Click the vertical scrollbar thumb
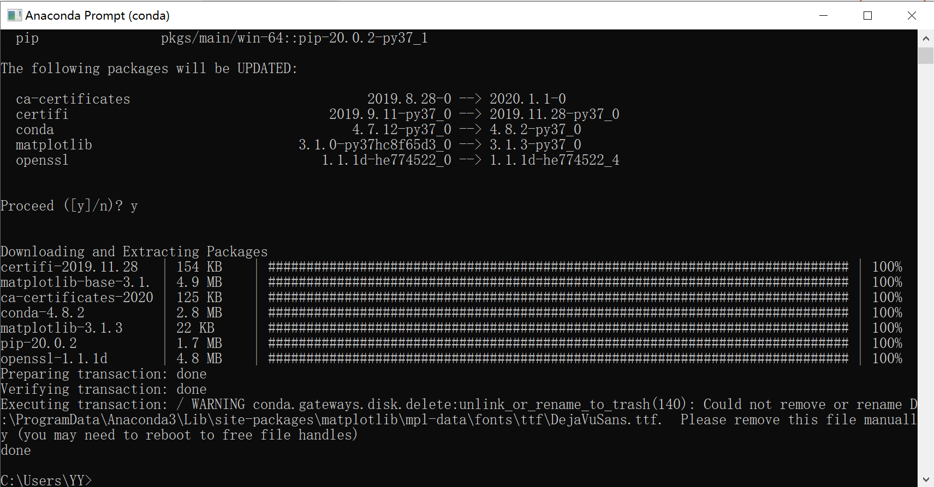The image size is (934, 487). click(926, 56)
